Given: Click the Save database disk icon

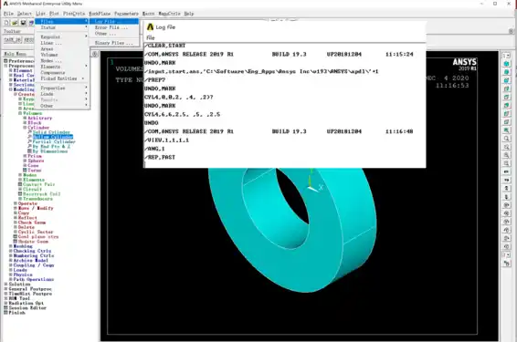Looking at the screenshot, I should (x=23, y=23).
